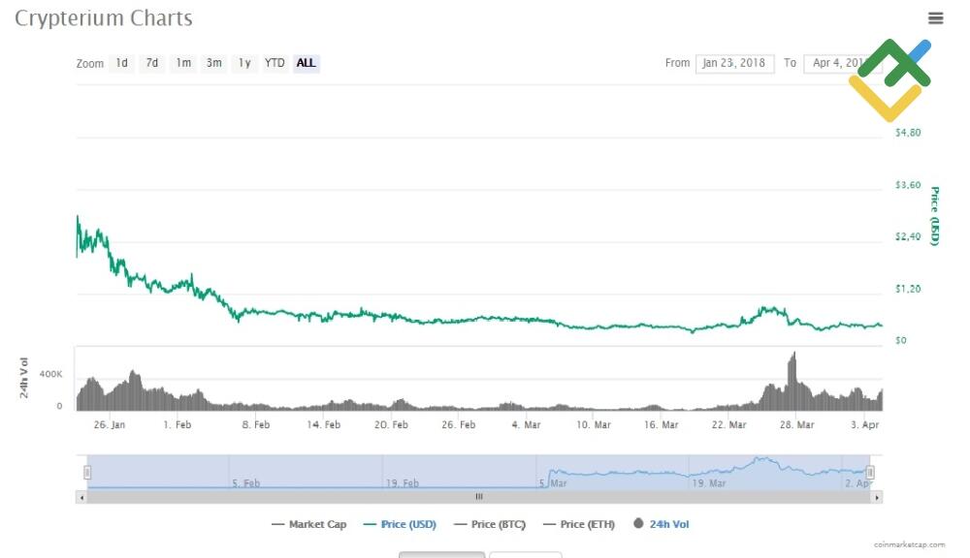Viewport: 970px width, 558px height.
Task: Click the 5. Feb label in navigator
Action: point(246,483)
